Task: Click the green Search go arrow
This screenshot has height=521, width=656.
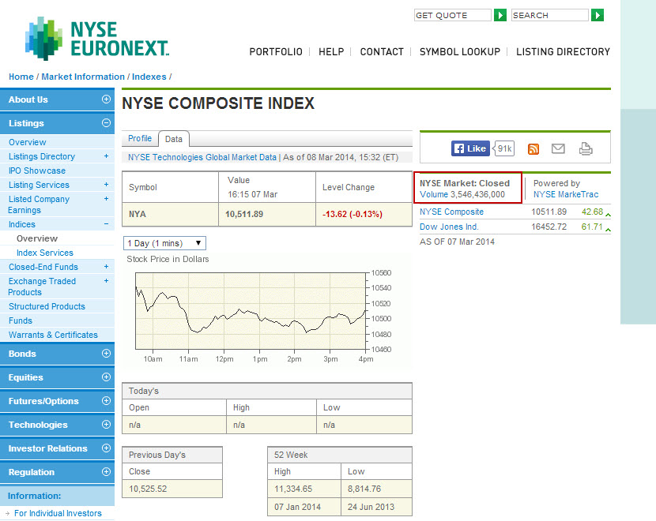Action: click(x=597, y=16)
